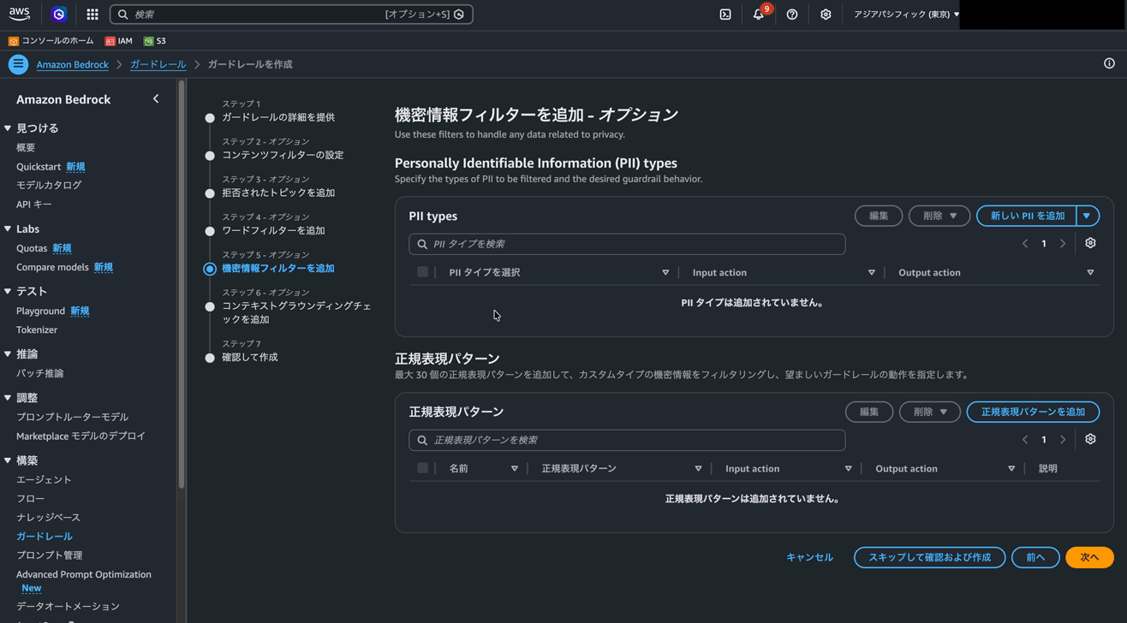Sort PII table by Input action
The width and height of the screenshot is (1127, 623).
click(x=872, y=272)
